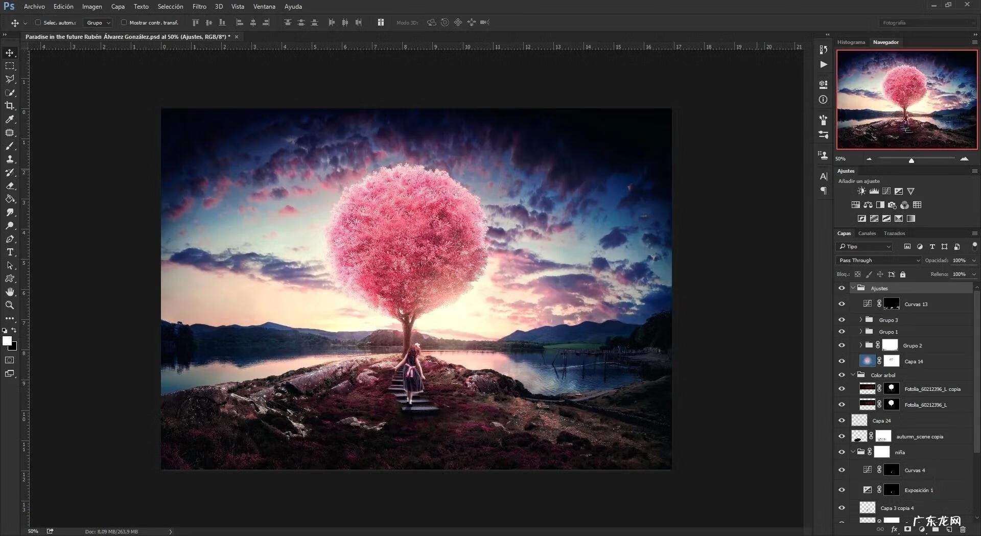Select the Rectangular Marquee tool
This screenshot has width=981, height=536.
[10, 66]
